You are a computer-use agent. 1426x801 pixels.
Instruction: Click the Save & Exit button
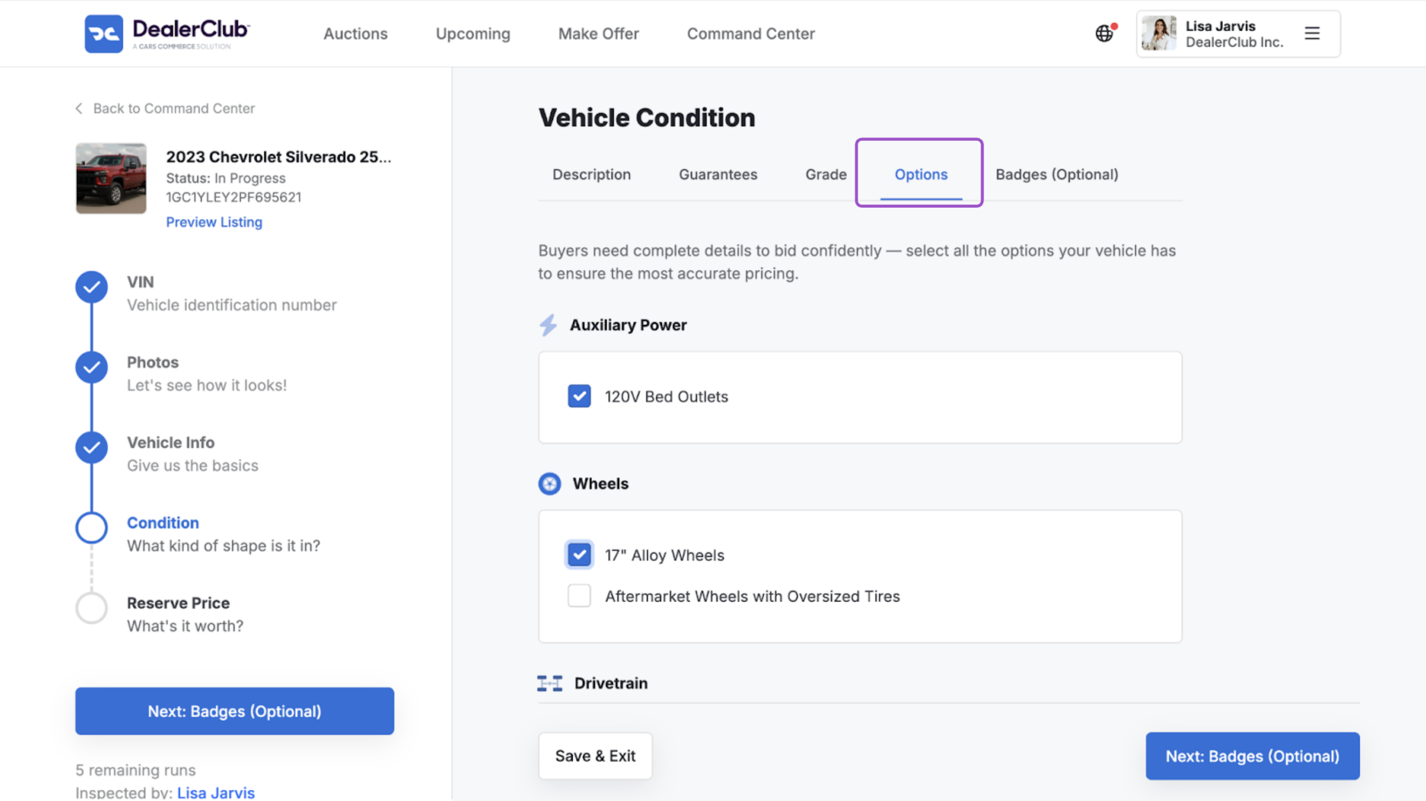click(x=595, y=756)
